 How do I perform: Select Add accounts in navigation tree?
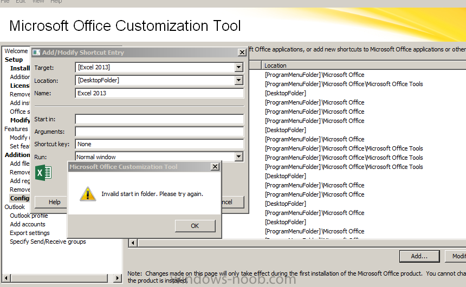coord(28,224)
